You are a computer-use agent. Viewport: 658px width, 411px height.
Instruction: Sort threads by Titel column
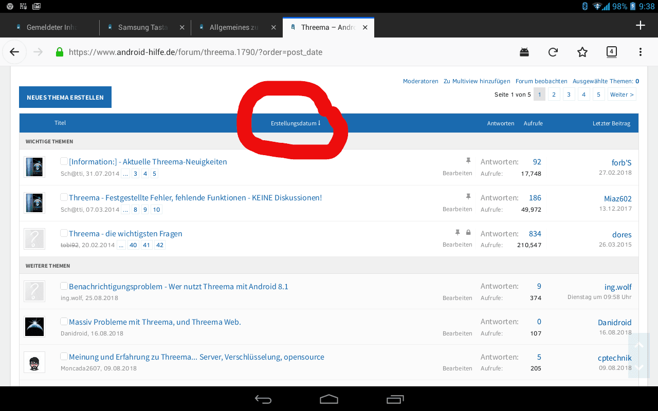60,123
